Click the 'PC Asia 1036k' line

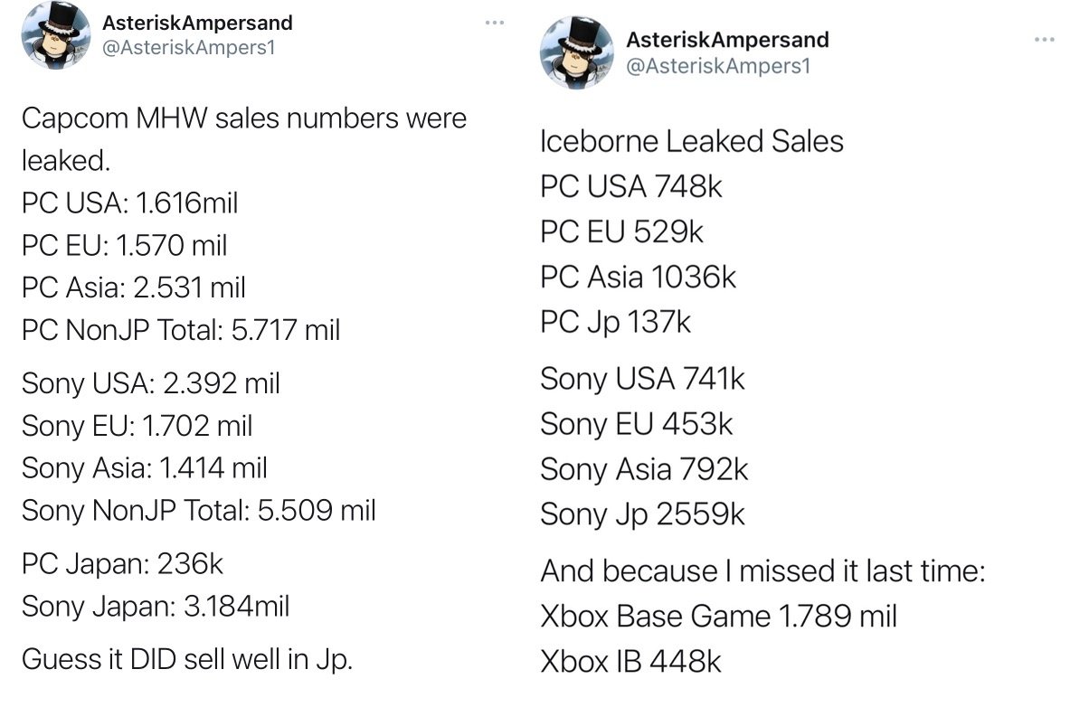638,278
